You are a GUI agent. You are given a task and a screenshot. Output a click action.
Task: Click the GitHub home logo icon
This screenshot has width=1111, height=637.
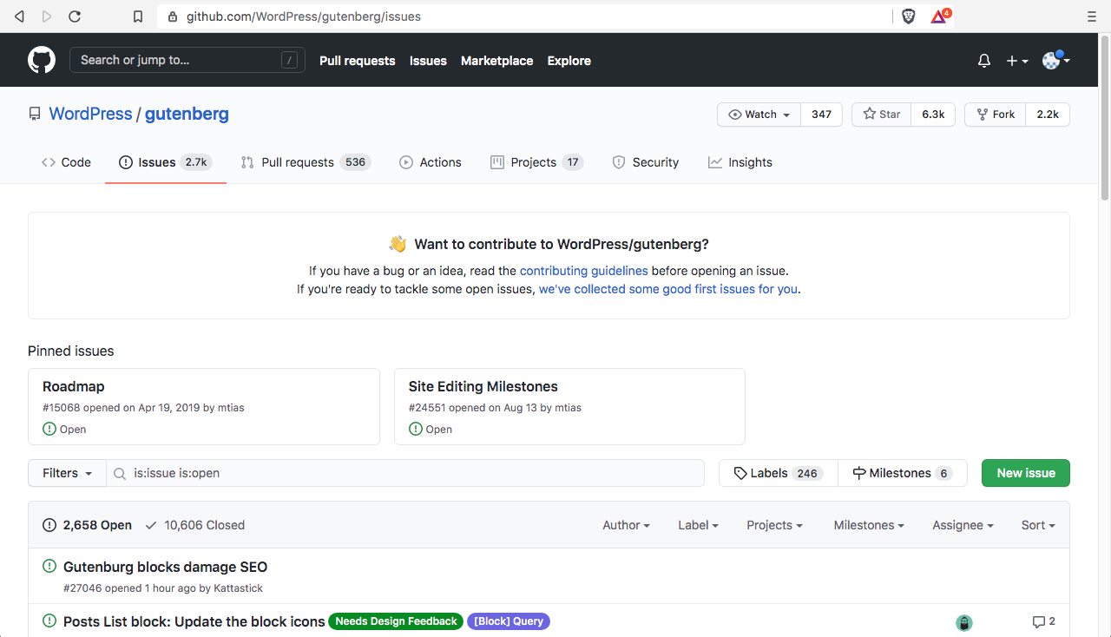click(x=41, y=60)
